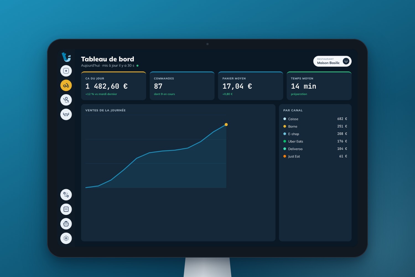Click the Just Eat channel row
Screen dimensions: 415x277
(315, 156)
